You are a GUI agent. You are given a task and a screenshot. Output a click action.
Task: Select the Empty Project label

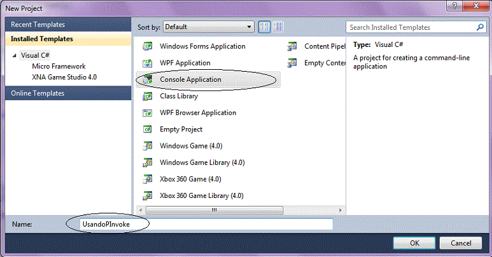pos(181,129)
